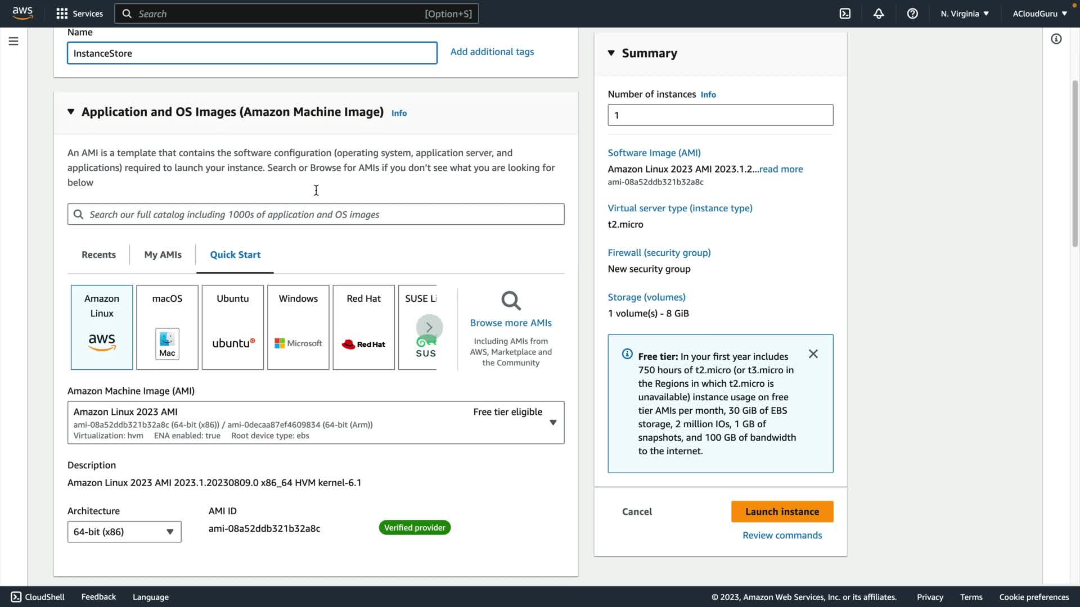This screenshot has width=1080, height=607.
Task: Collapse the Summary panel
Action: pos(611,53)
